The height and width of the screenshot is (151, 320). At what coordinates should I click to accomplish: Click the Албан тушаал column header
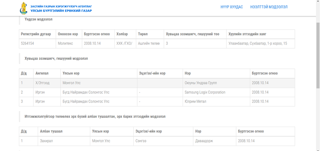64,131
